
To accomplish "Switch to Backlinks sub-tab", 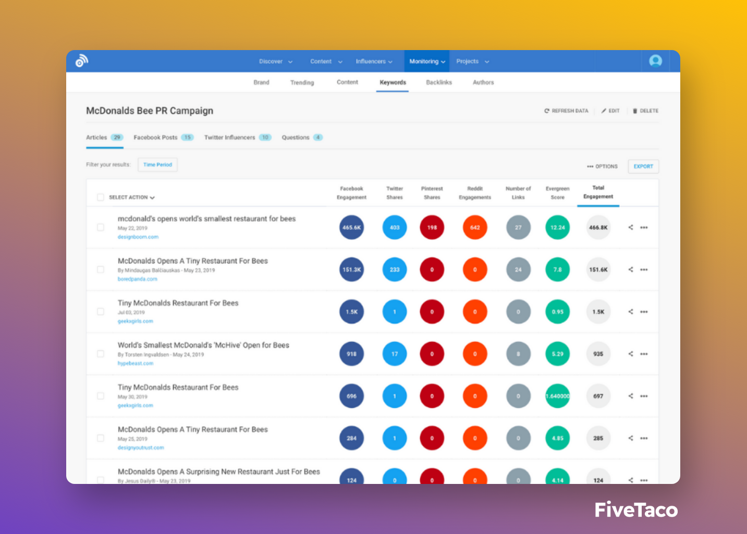I will tap(439, 82).
